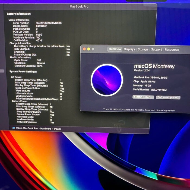Open the Resources tab

click(x=172, y=50)
